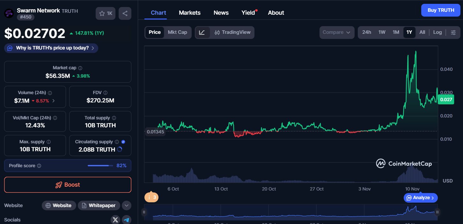Open the Yield tab
The width and height of the screenshot is (463, 224).
[x=248, y=13]
